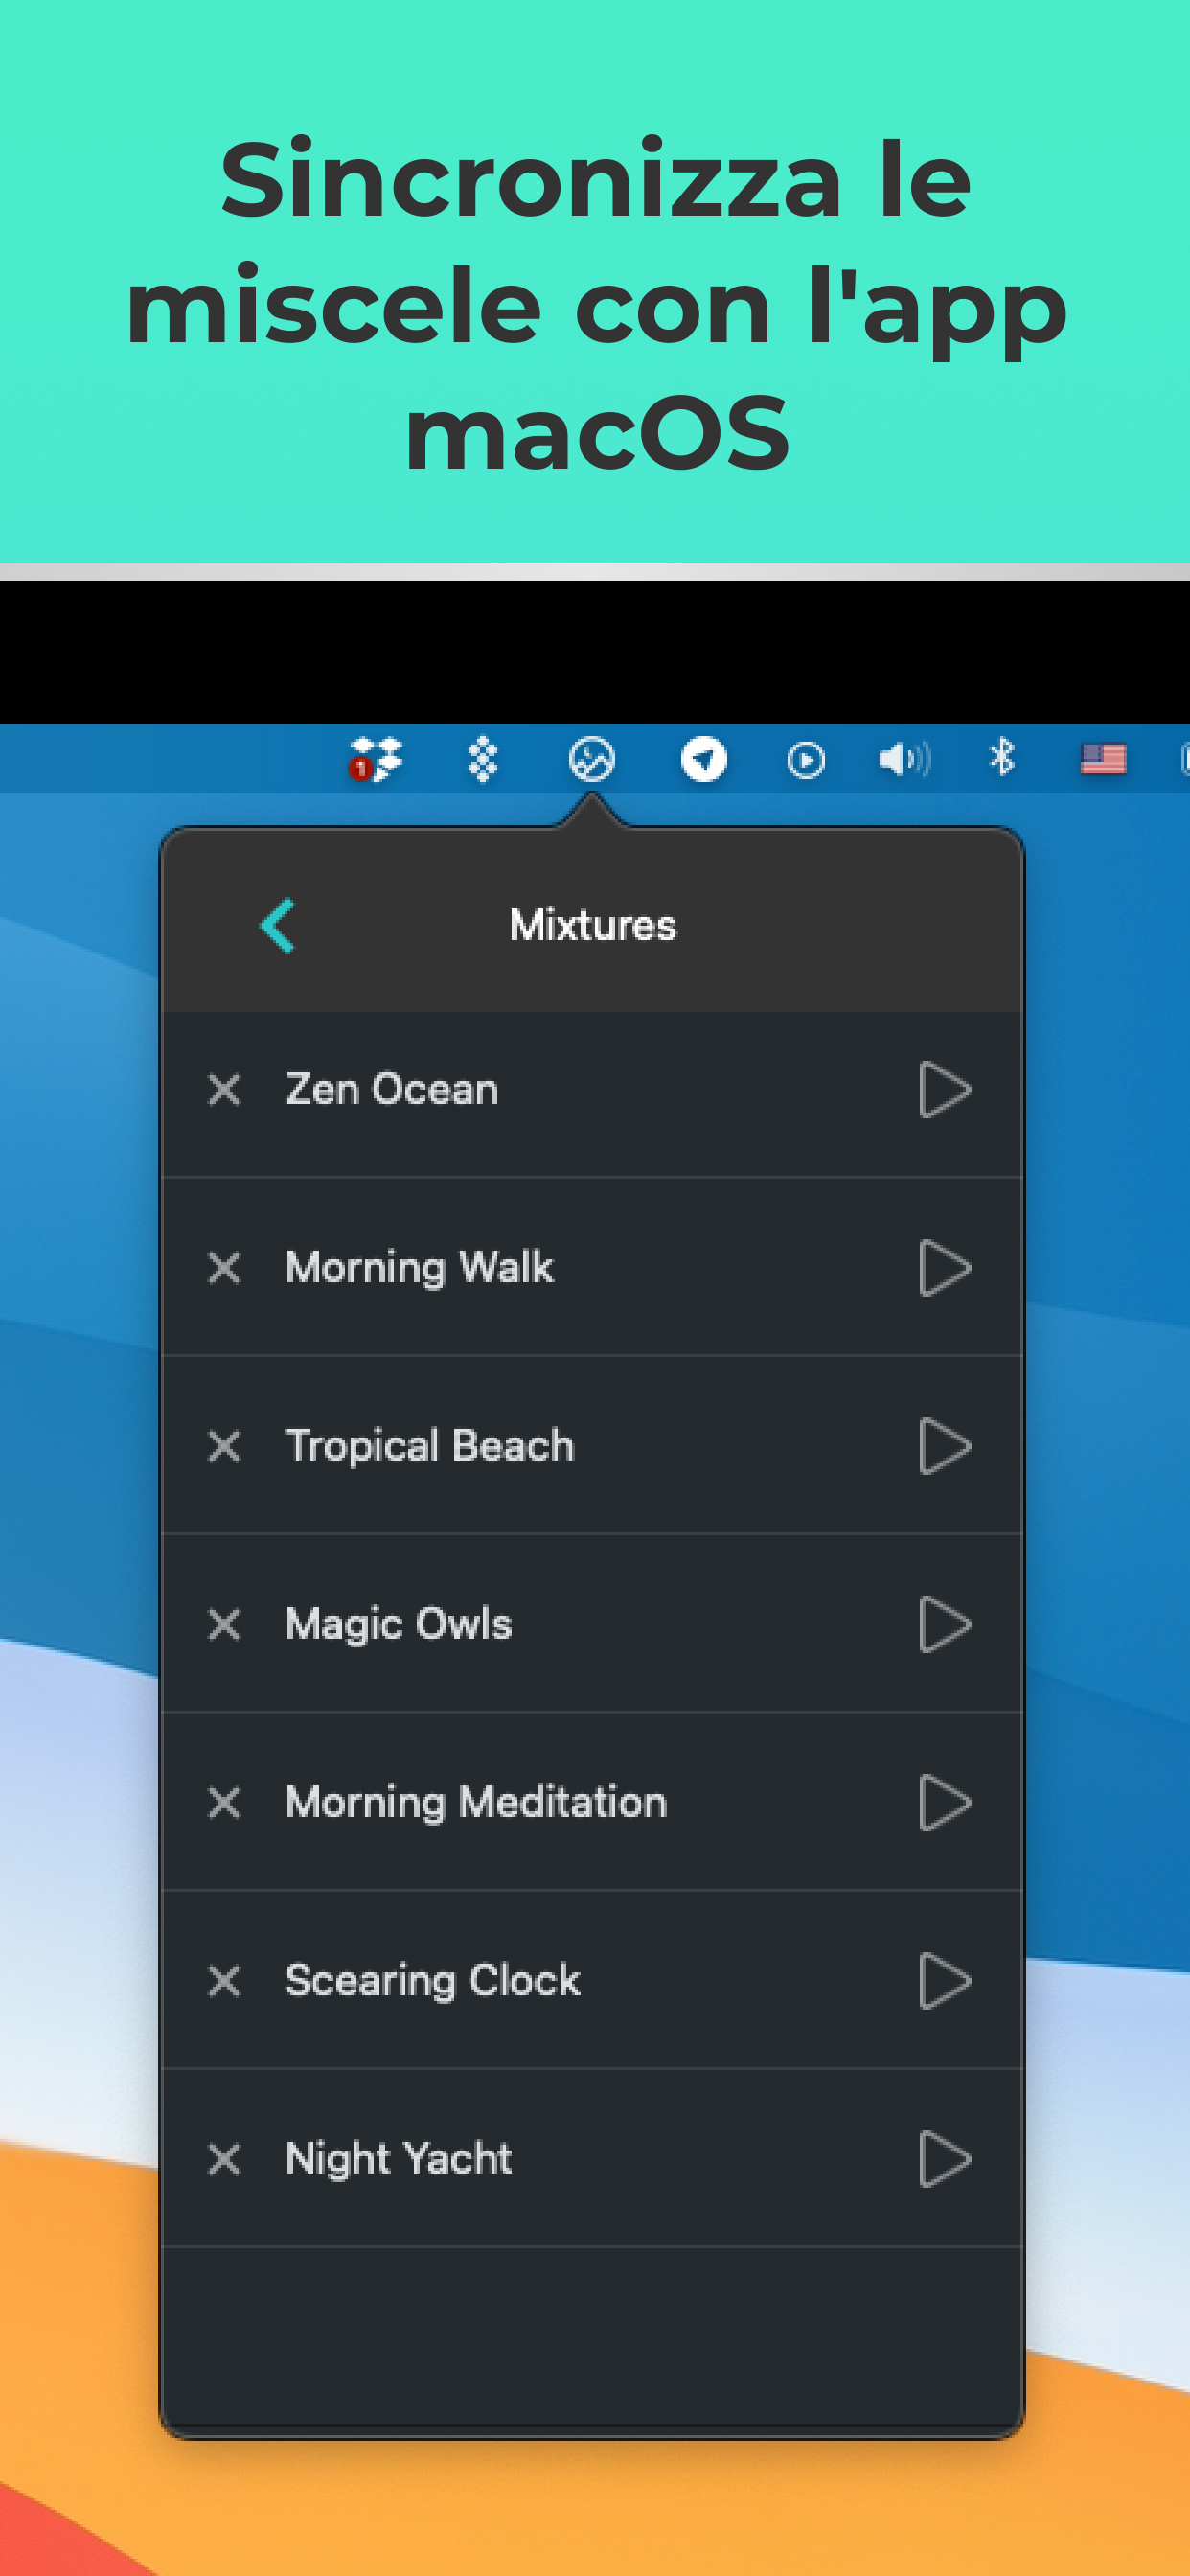The width and height of the screenshot is (1190, 2576).
Task: Select the Tropical Beach text label
Action: (x=430, y=1447)
